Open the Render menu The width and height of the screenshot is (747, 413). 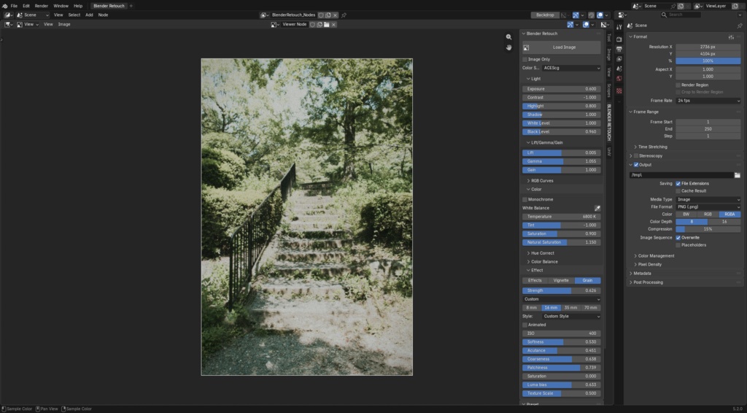coord(42,6)
